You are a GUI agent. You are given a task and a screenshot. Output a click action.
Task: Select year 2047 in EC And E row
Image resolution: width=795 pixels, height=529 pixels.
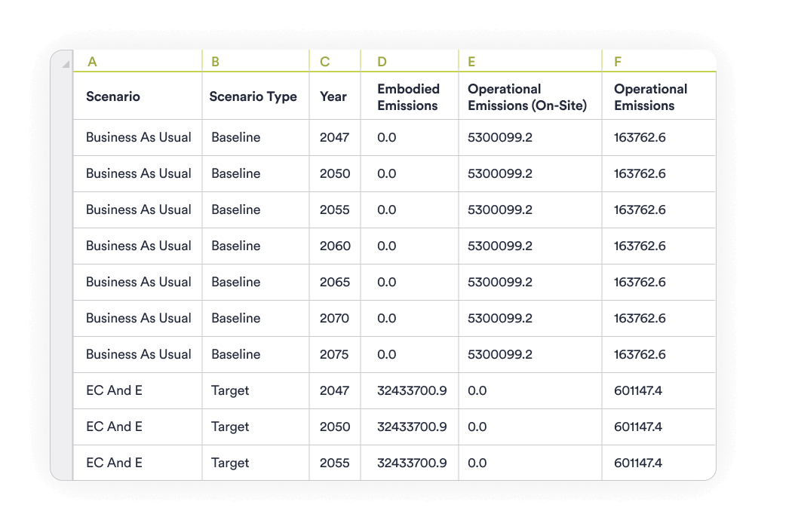tap(335, 390)
